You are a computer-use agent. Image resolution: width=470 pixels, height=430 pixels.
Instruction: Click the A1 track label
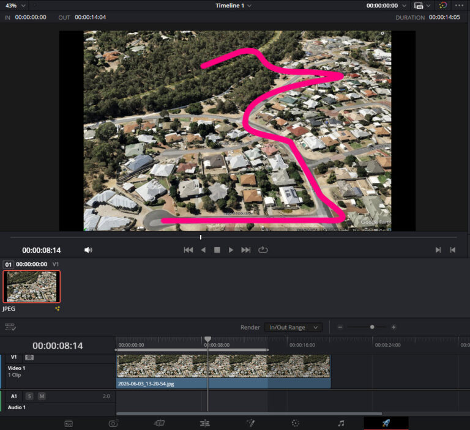(14, 396)
